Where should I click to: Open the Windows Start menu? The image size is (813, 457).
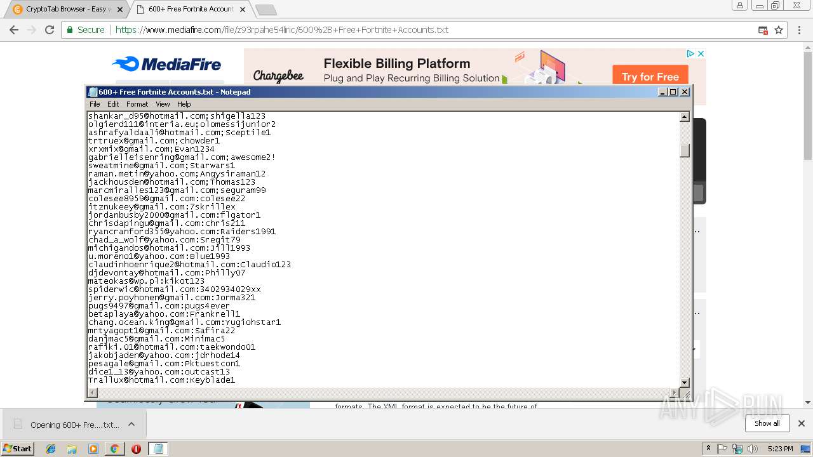click(18, 448)
